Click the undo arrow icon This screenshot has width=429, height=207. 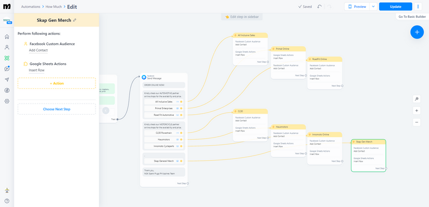320,7
